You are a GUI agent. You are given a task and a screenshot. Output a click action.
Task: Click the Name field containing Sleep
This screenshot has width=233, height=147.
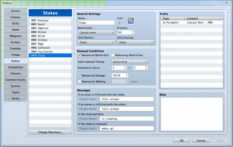tap(96, 23)
